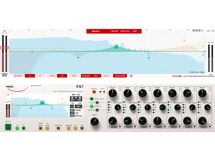Image resolution: width=215 pixels, height=161 pixels.
Task: Toggle the mid/side mode button
Action: point(58,128)
